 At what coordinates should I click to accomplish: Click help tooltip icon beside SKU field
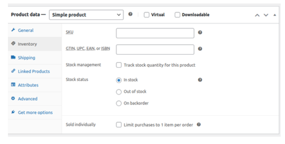point(200,32)
